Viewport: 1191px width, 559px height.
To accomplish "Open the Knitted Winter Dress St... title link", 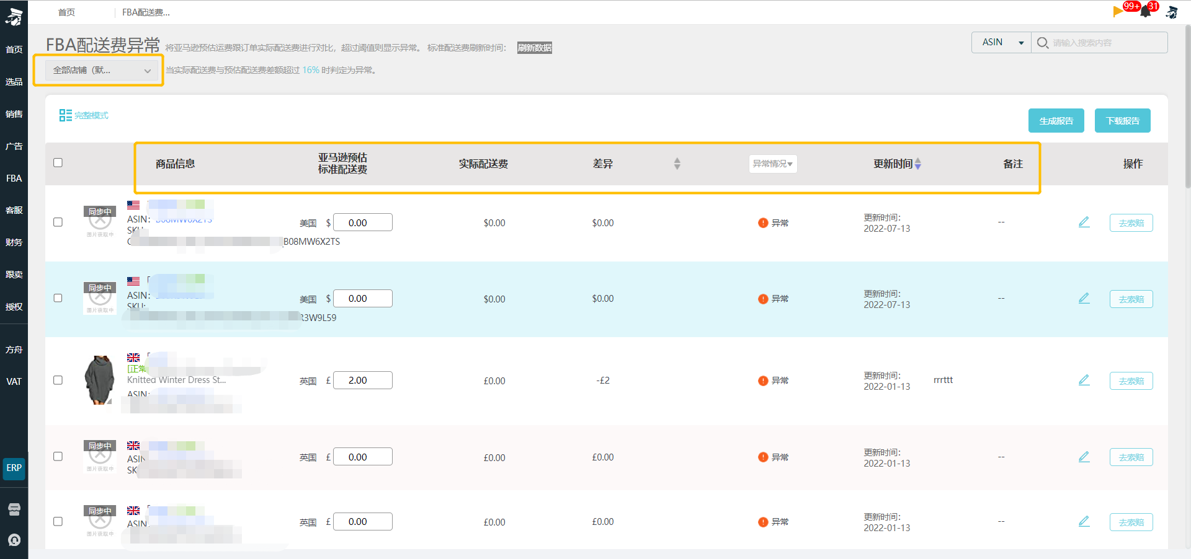I will [x=176, y=380].
